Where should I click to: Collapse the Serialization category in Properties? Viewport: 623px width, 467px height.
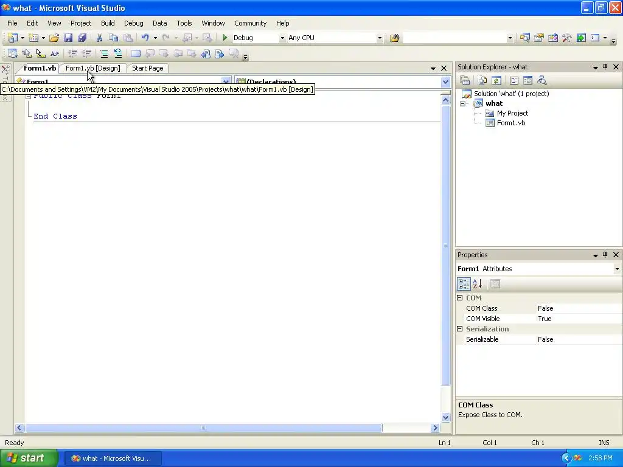[x=460, y=328]
